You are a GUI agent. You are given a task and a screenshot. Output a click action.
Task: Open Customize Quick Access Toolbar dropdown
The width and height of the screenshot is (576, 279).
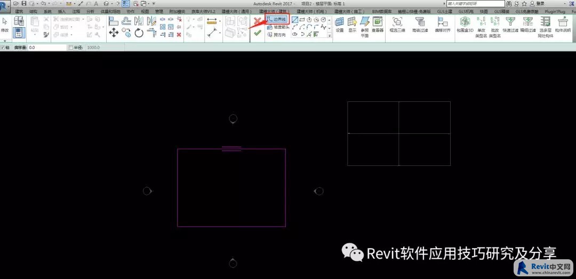pyautogui.click(x=153, y=3)
